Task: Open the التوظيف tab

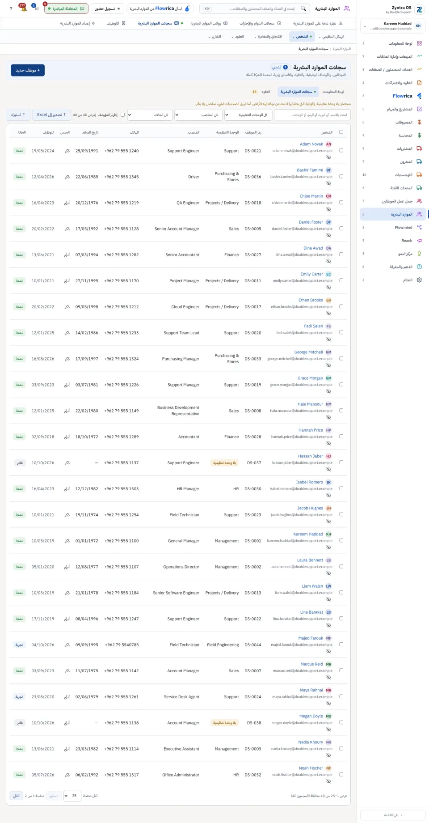Action: [x=116, y=23]
